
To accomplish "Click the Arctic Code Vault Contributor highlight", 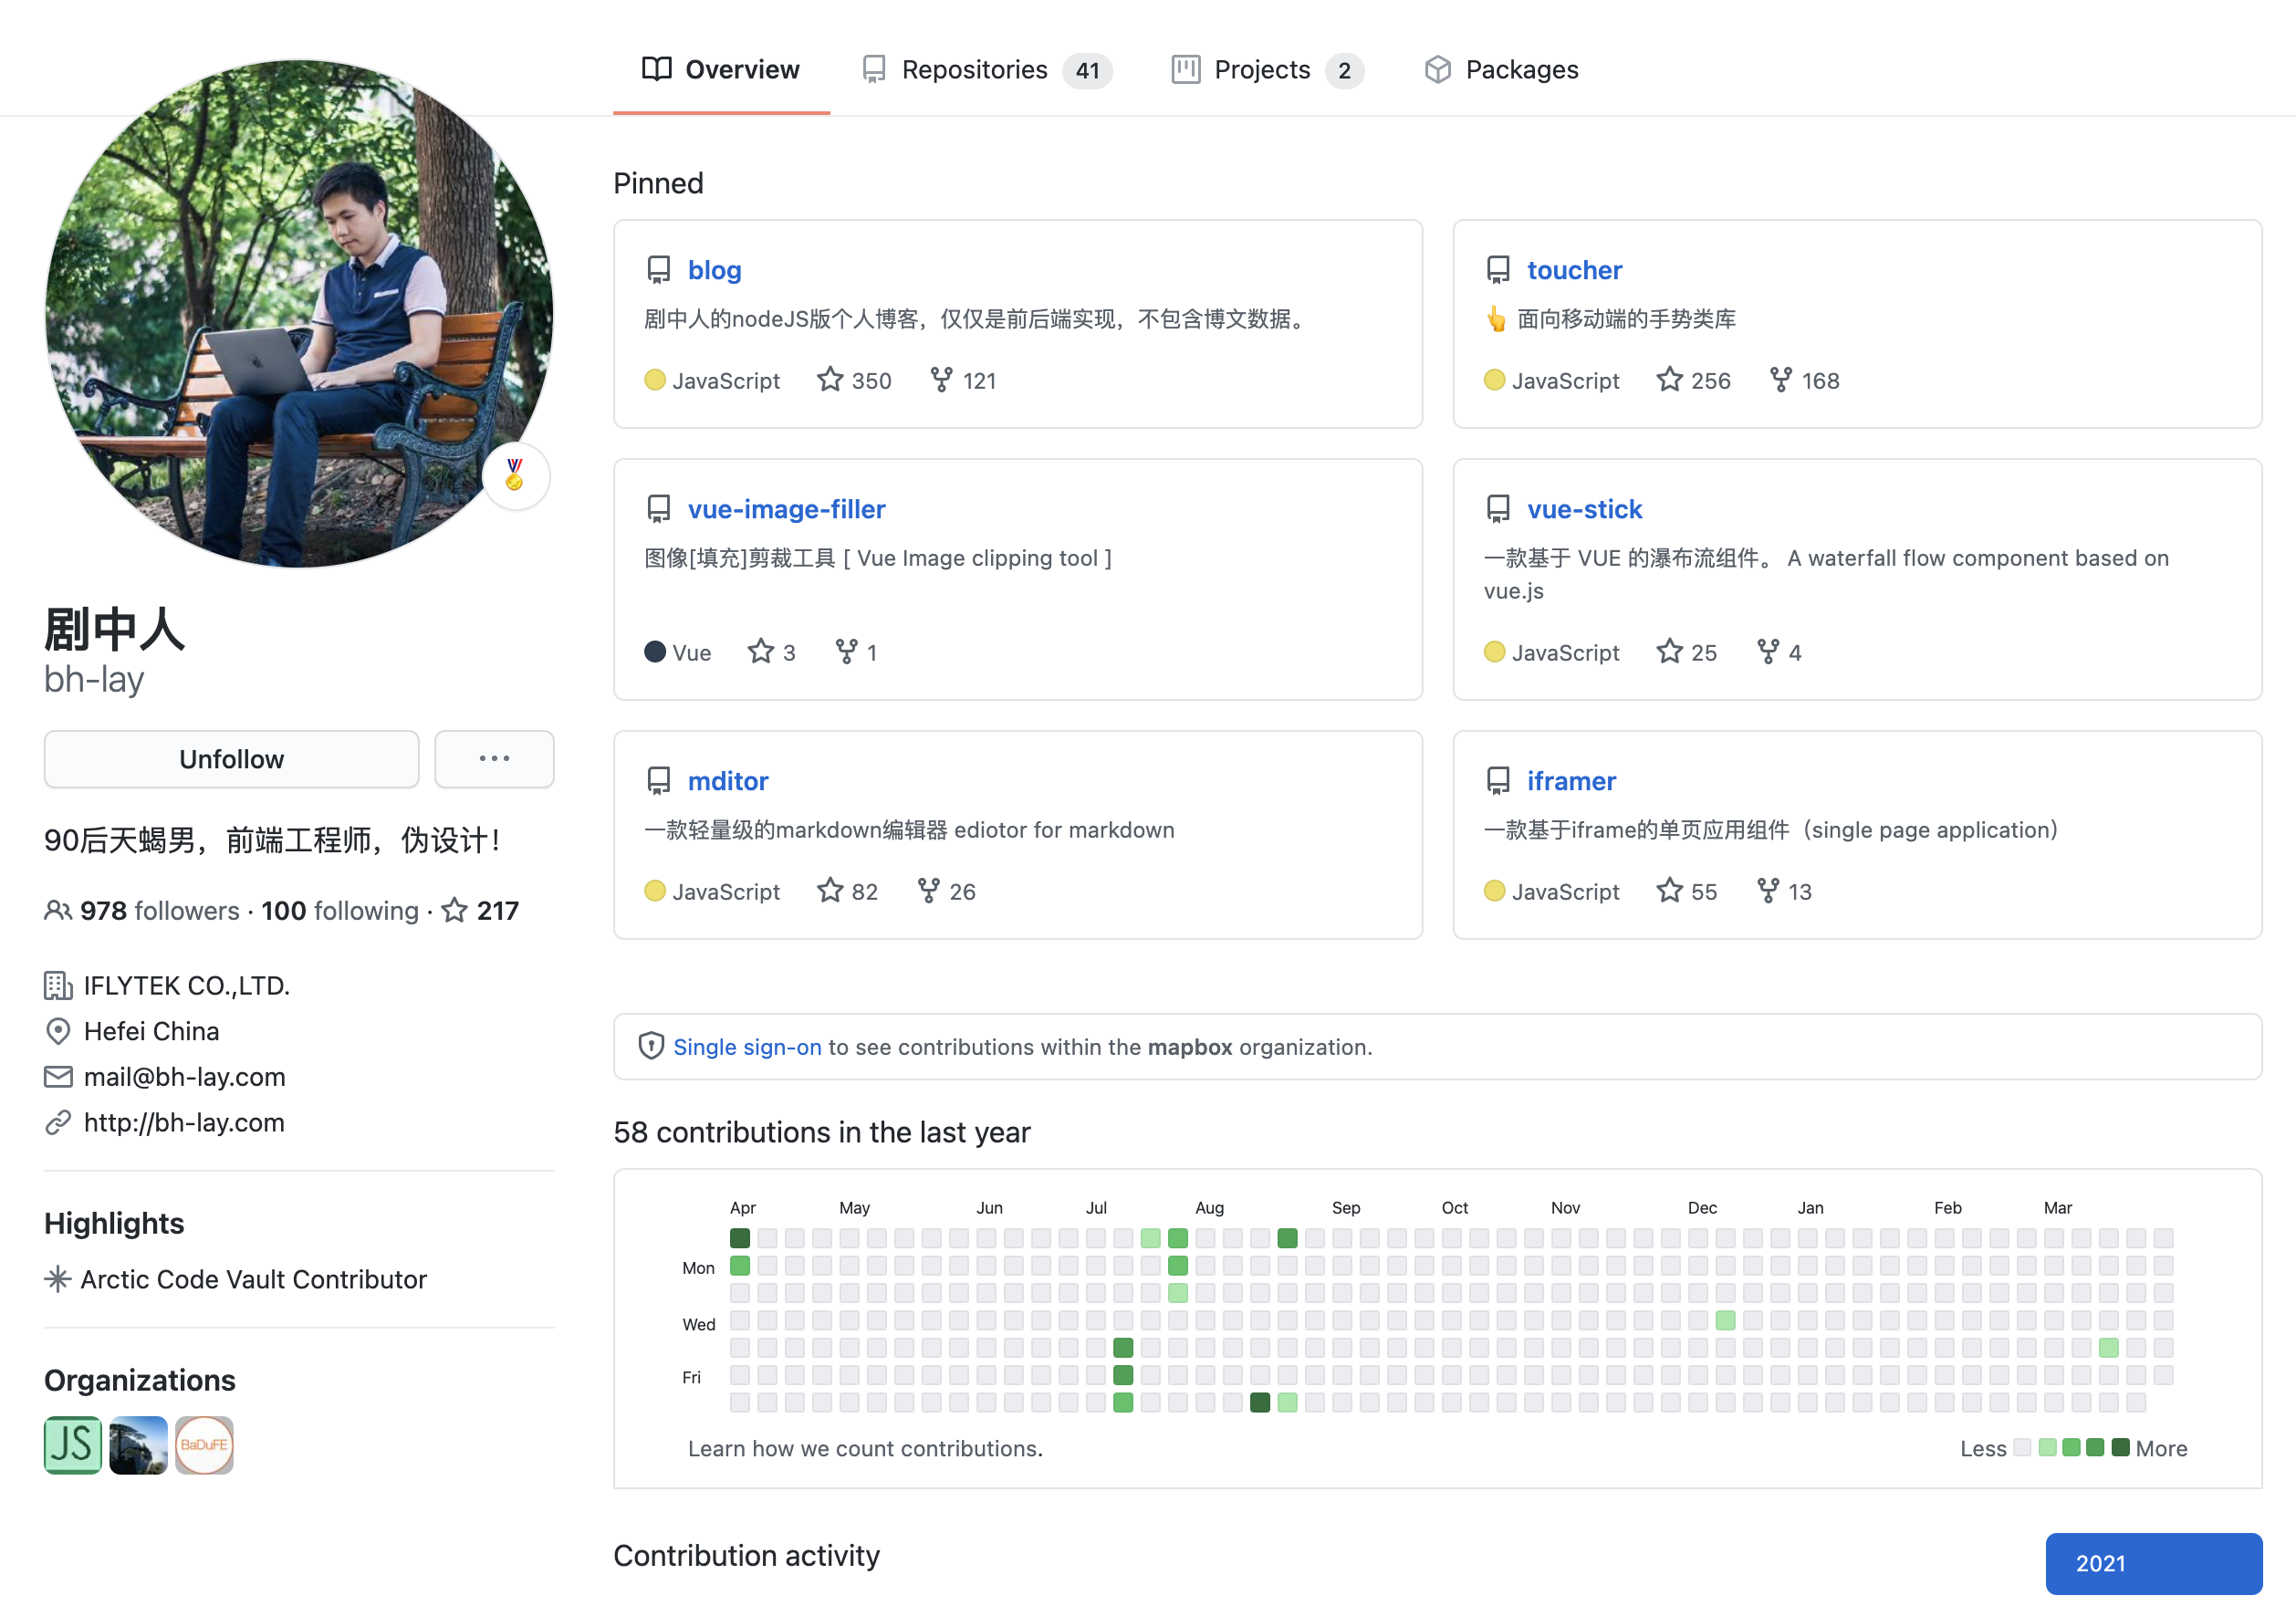I will pyautogui.click(x=253, y=1279).
